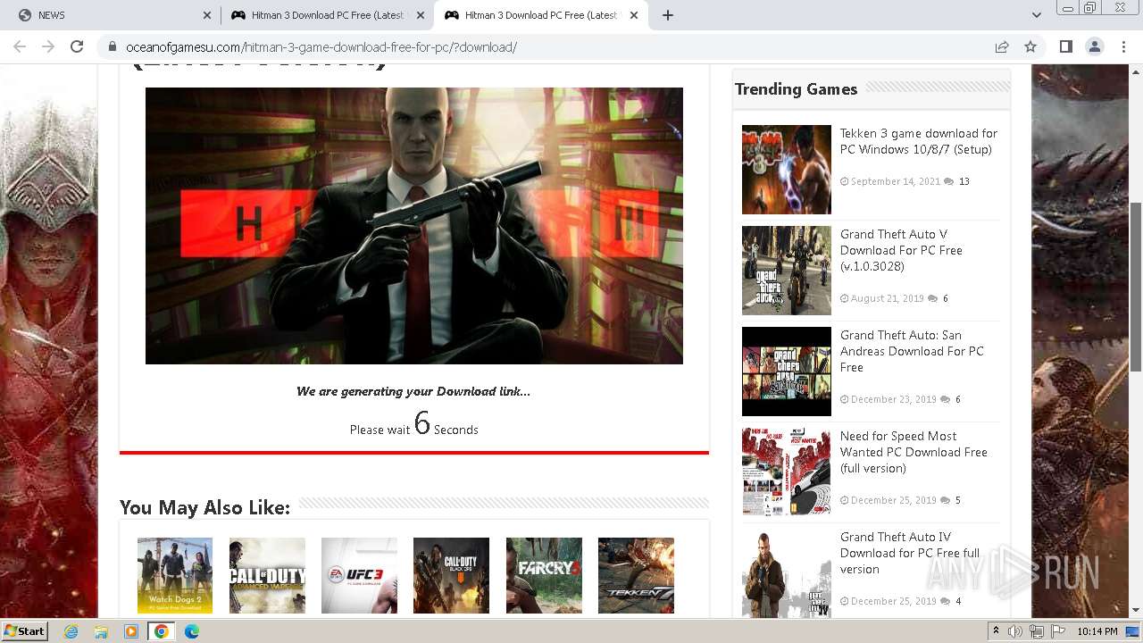Image resolution: width=1143 pixels, height=643 pixels.
Task: Open the Action Center flag icon
Action: [1057, 631]
